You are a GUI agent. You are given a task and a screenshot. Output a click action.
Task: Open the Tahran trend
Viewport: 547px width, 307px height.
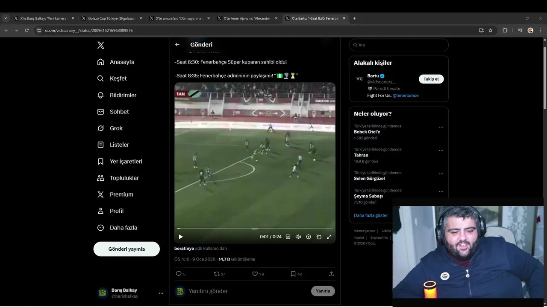361,155
